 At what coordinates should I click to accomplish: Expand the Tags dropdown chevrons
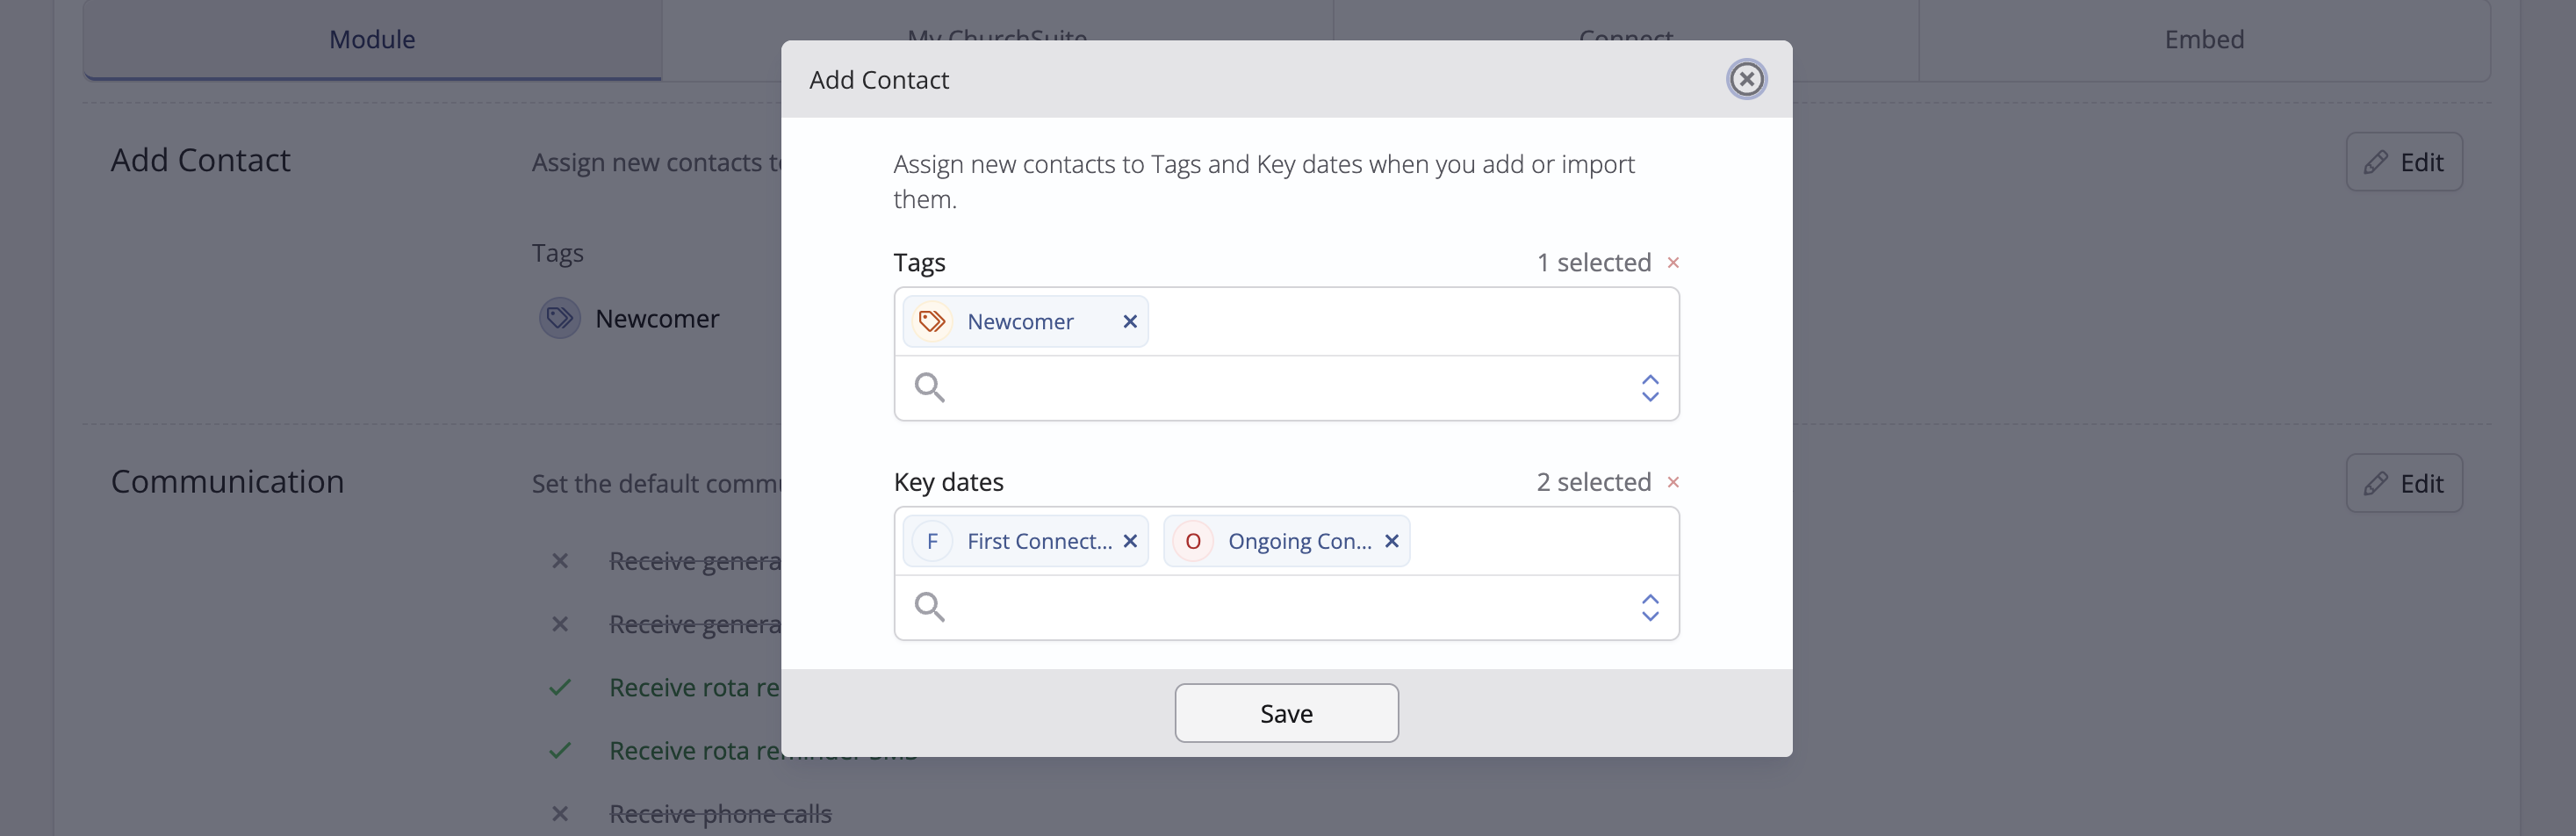pos(1650,388)
